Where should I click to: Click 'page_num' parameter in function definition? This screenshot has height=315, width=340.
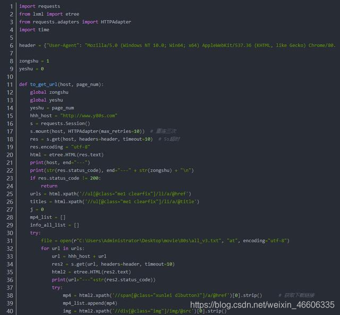click(x=87, y=84)
